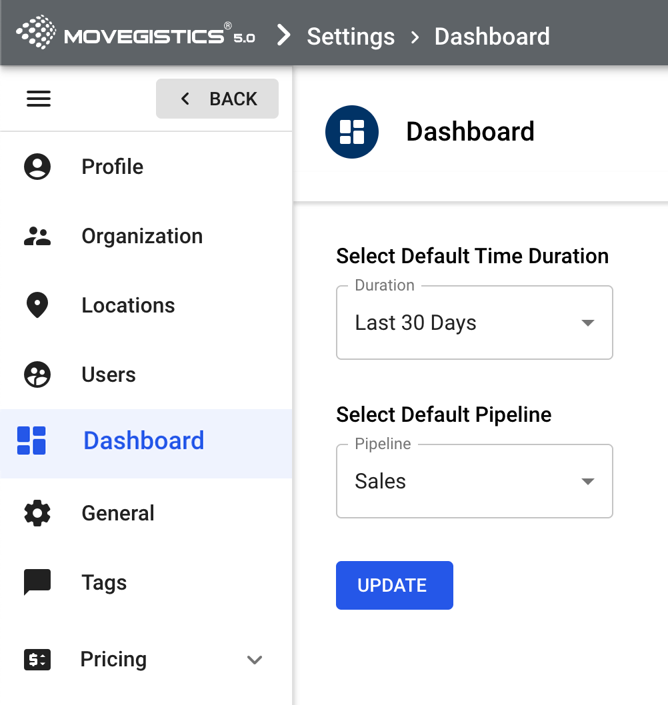Click Settings in the breadcrumb

click(x=351, y=37)
